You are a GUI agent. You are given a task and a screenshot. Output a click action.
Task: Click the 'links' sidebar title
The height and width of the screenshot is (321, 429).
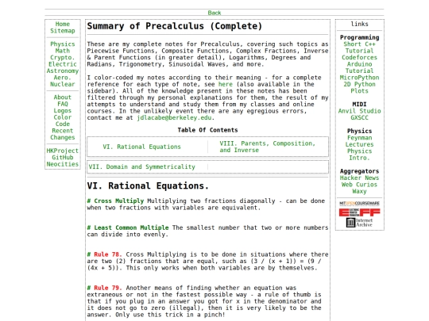pos(359,24)
